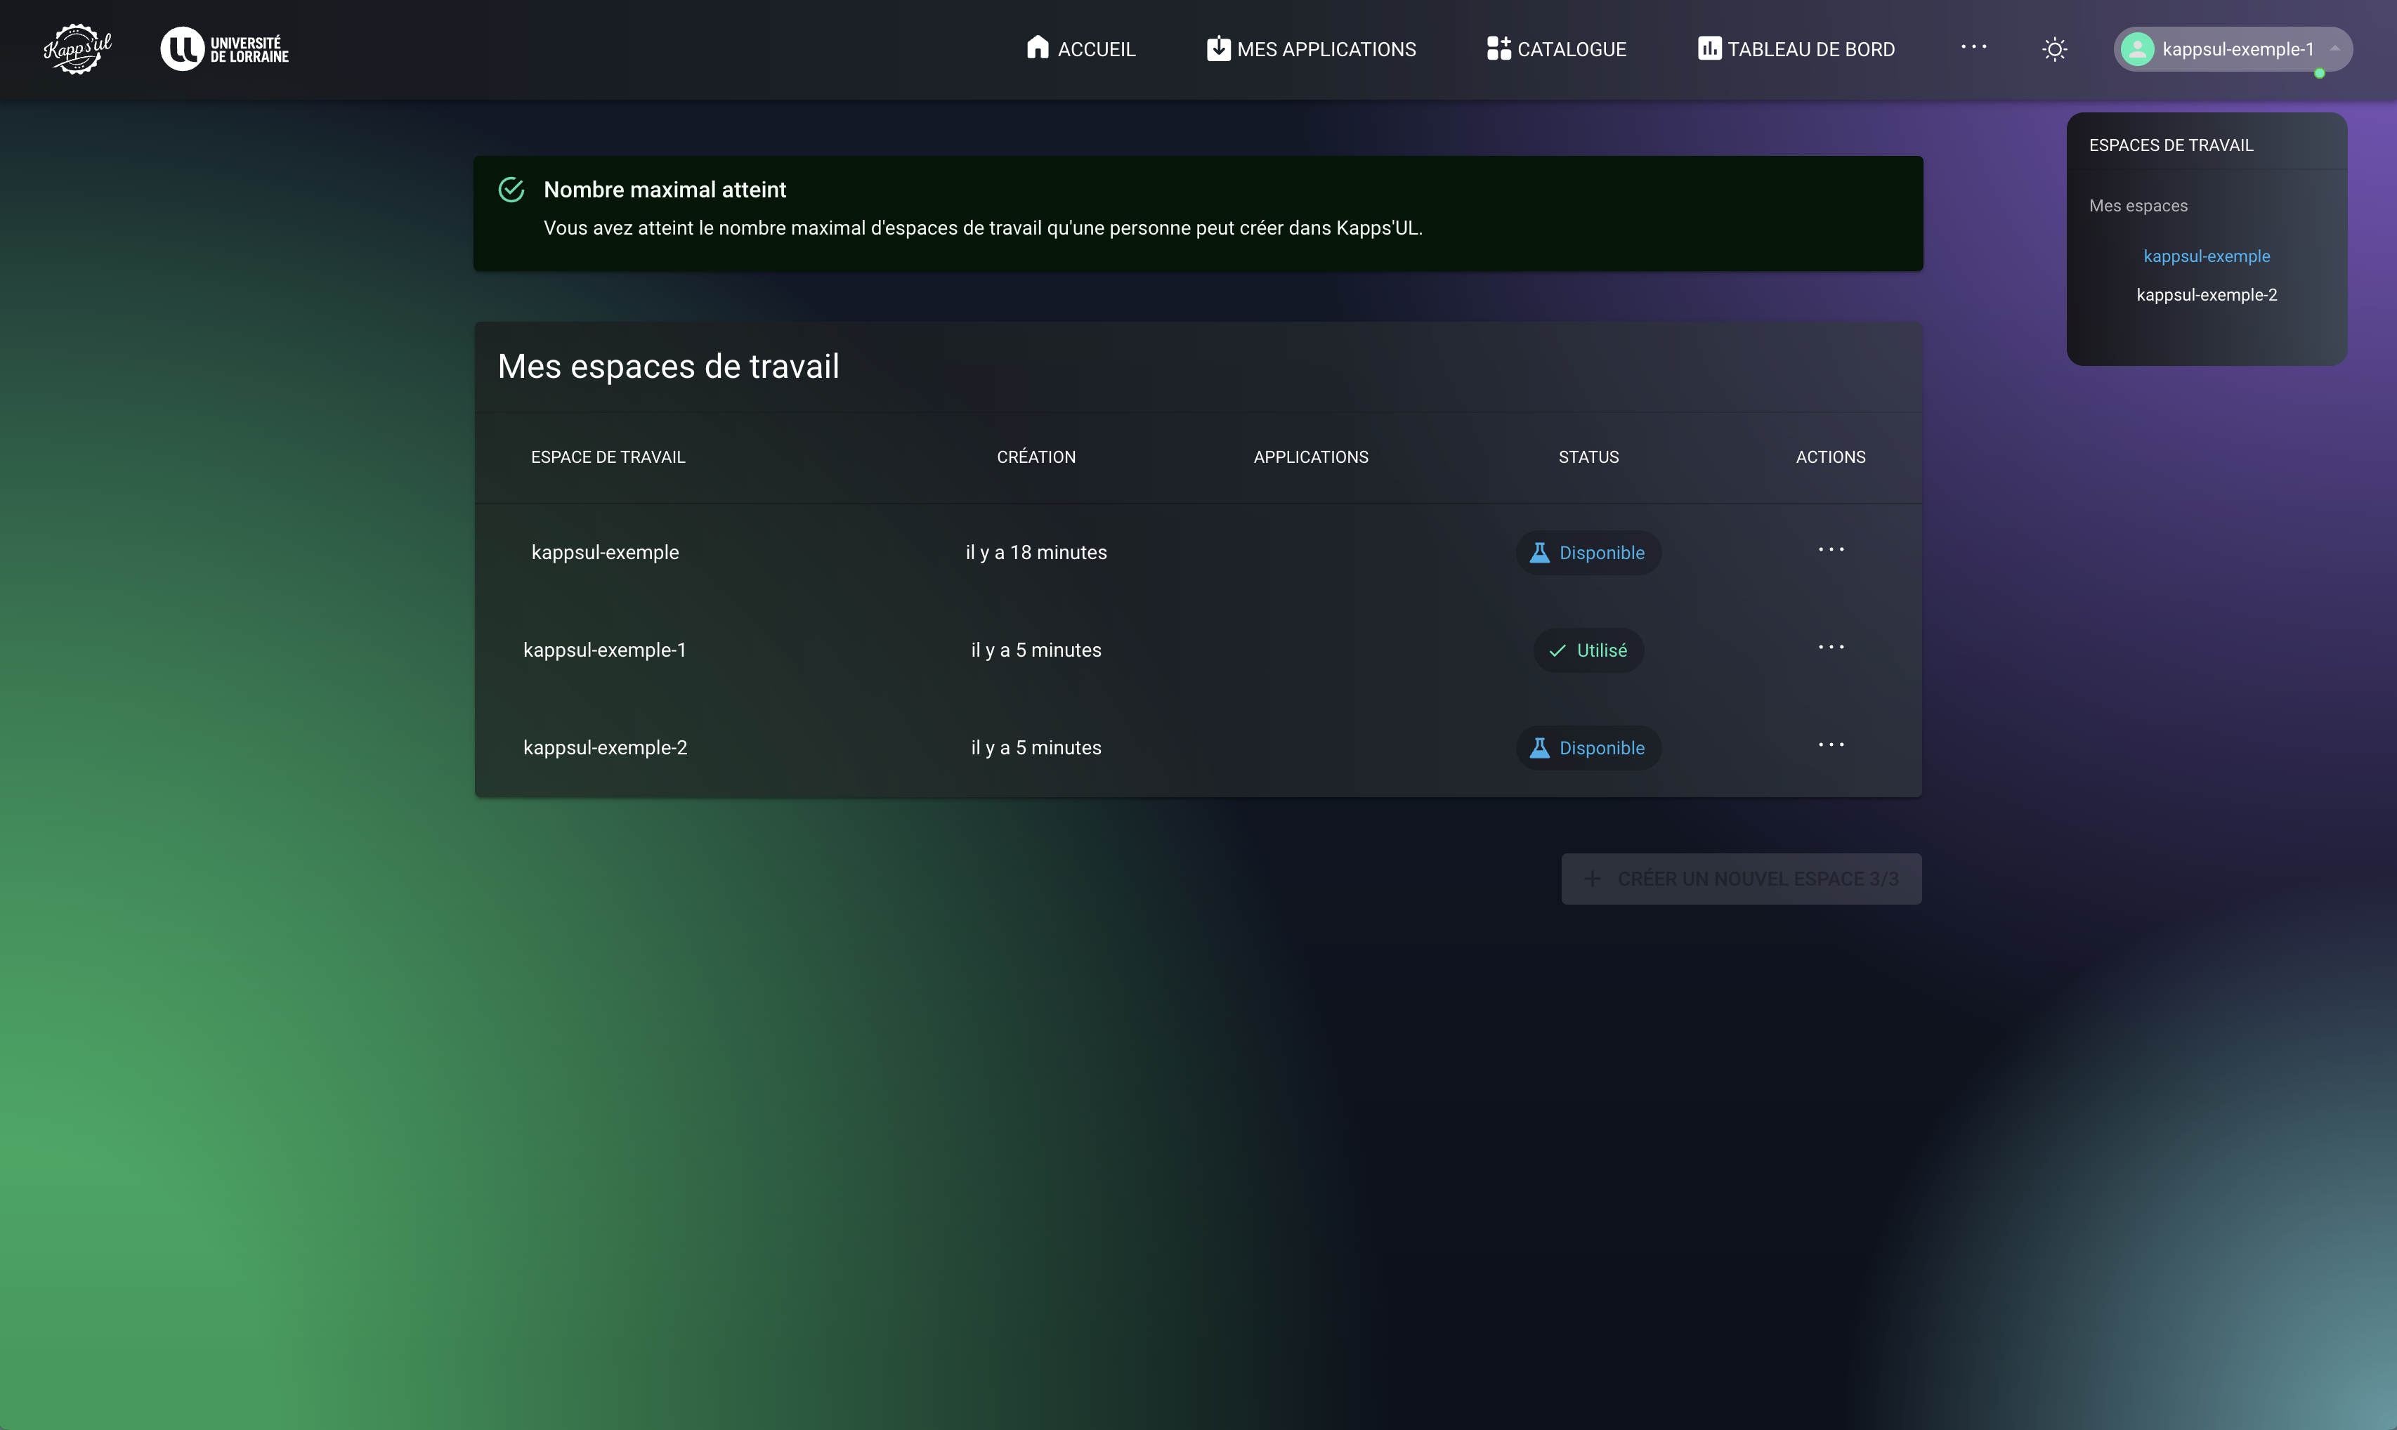Click the Kapps'UL logo
The image size is (2397, 1430).
(77, 47)
